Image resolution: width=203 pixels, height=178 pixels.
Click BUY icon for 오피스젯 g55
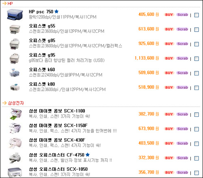pos(169,29)
